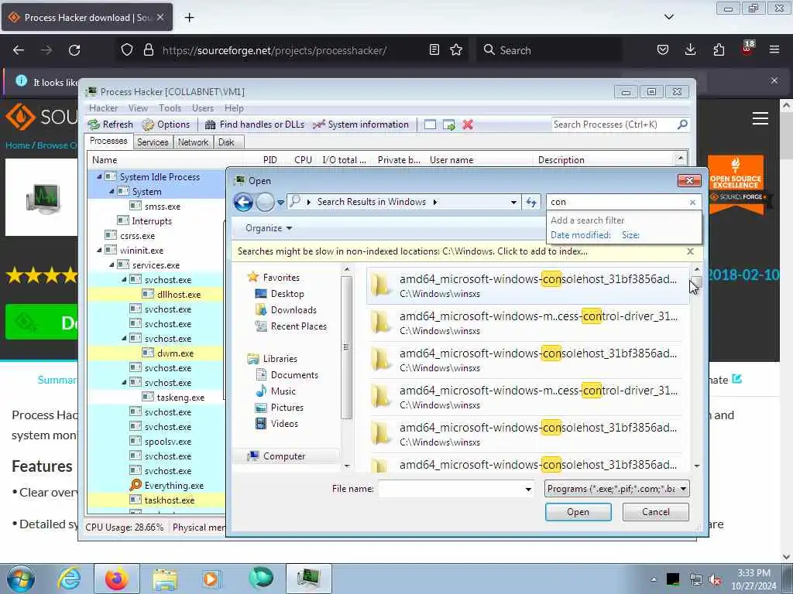Select Desktop in Favorites pane
793x594 pixels.
[287, 294]
